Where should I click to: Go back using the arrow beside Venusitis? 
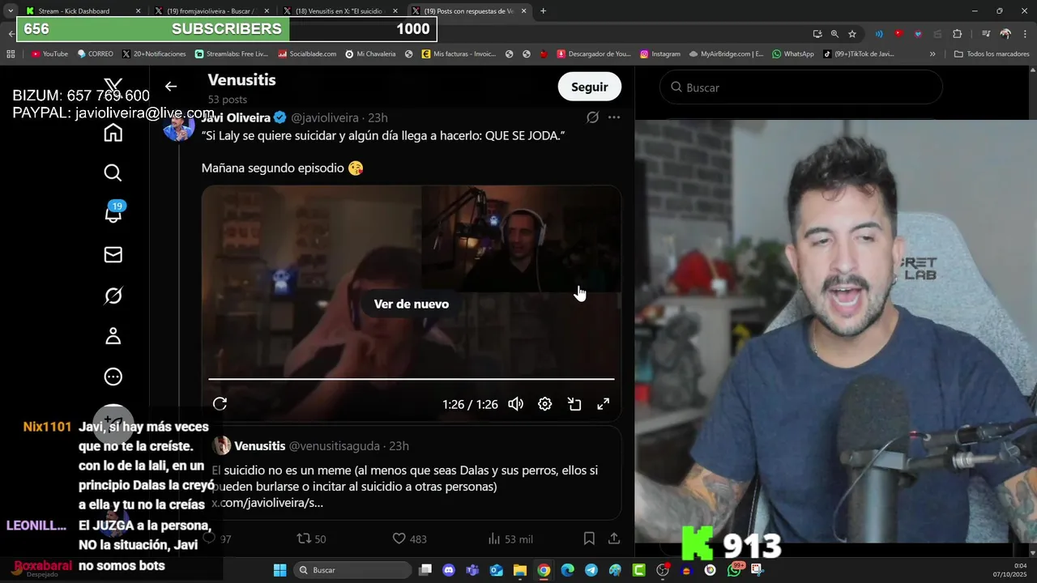(x=171, y=86)
